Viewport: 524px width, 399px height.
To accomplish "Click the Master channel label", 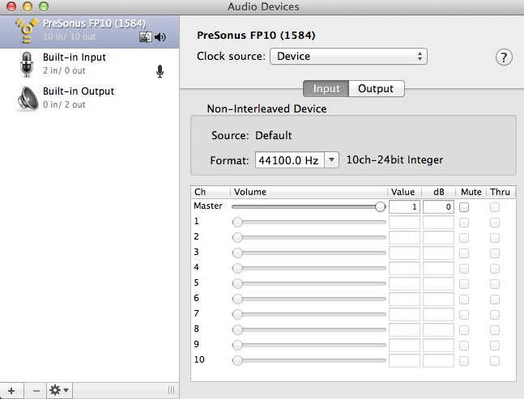I will [x=208, y=206].
